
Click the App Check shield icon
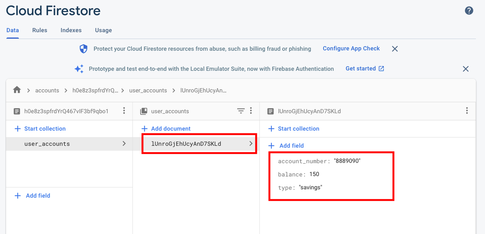tap(83, 49)
